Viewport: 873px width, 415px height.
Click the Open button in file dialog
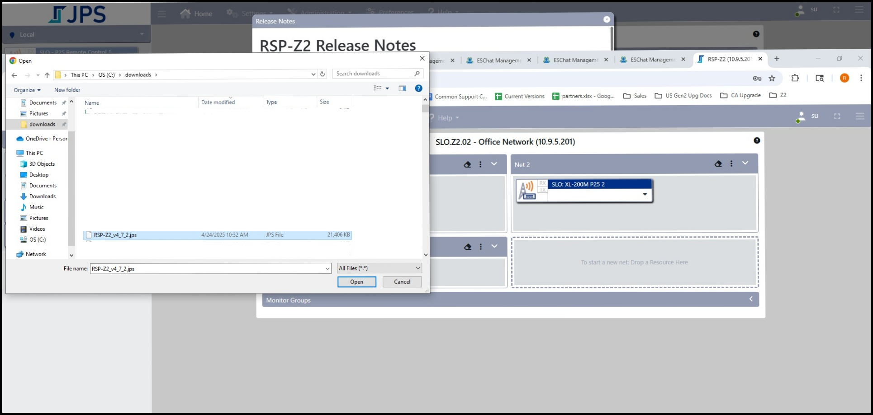[356, 282]
